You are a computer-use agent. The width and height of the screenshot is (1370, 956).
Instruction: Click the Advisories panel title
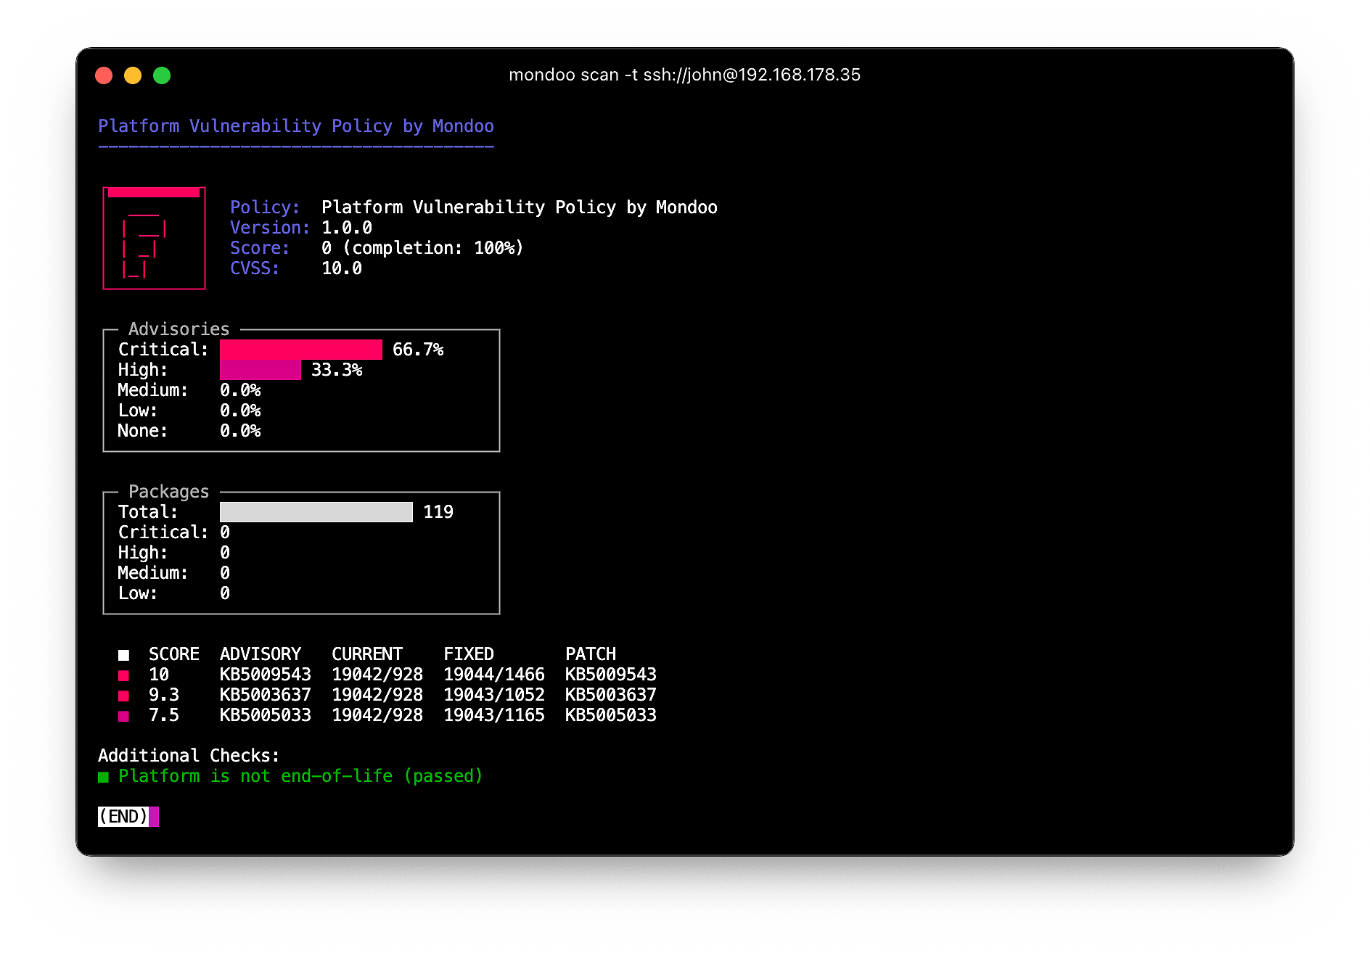click(x=179, y=329)
